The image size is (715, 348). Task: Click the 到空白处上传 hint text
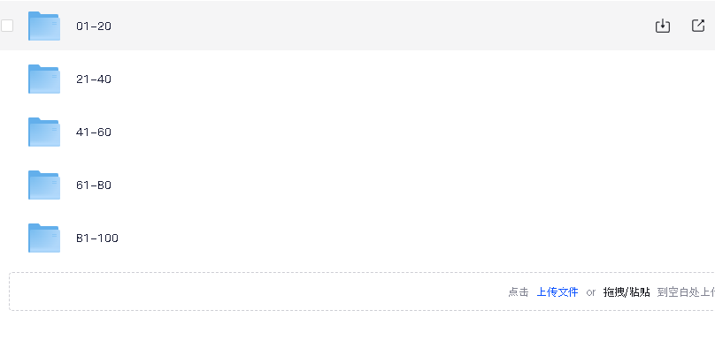(686, 292)
